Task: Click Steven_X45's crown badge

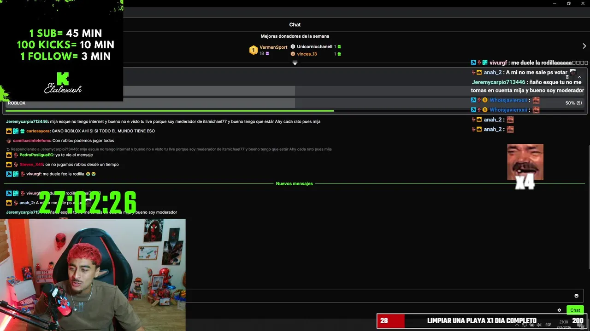Action: pyautogui.click(x=9, y=165)
